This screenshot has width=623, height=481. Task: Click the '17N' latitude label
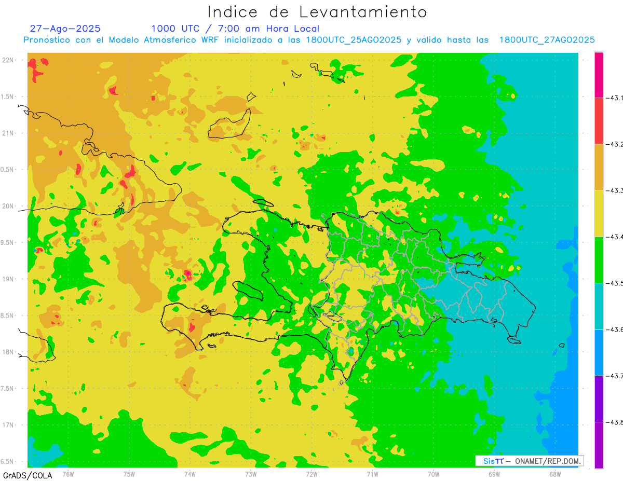coord(8,425)
